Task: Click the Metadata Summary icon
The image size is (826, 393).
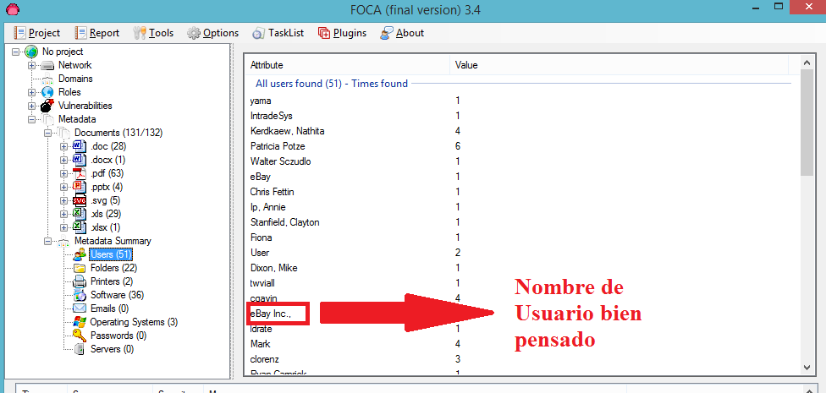Action: 63,241
